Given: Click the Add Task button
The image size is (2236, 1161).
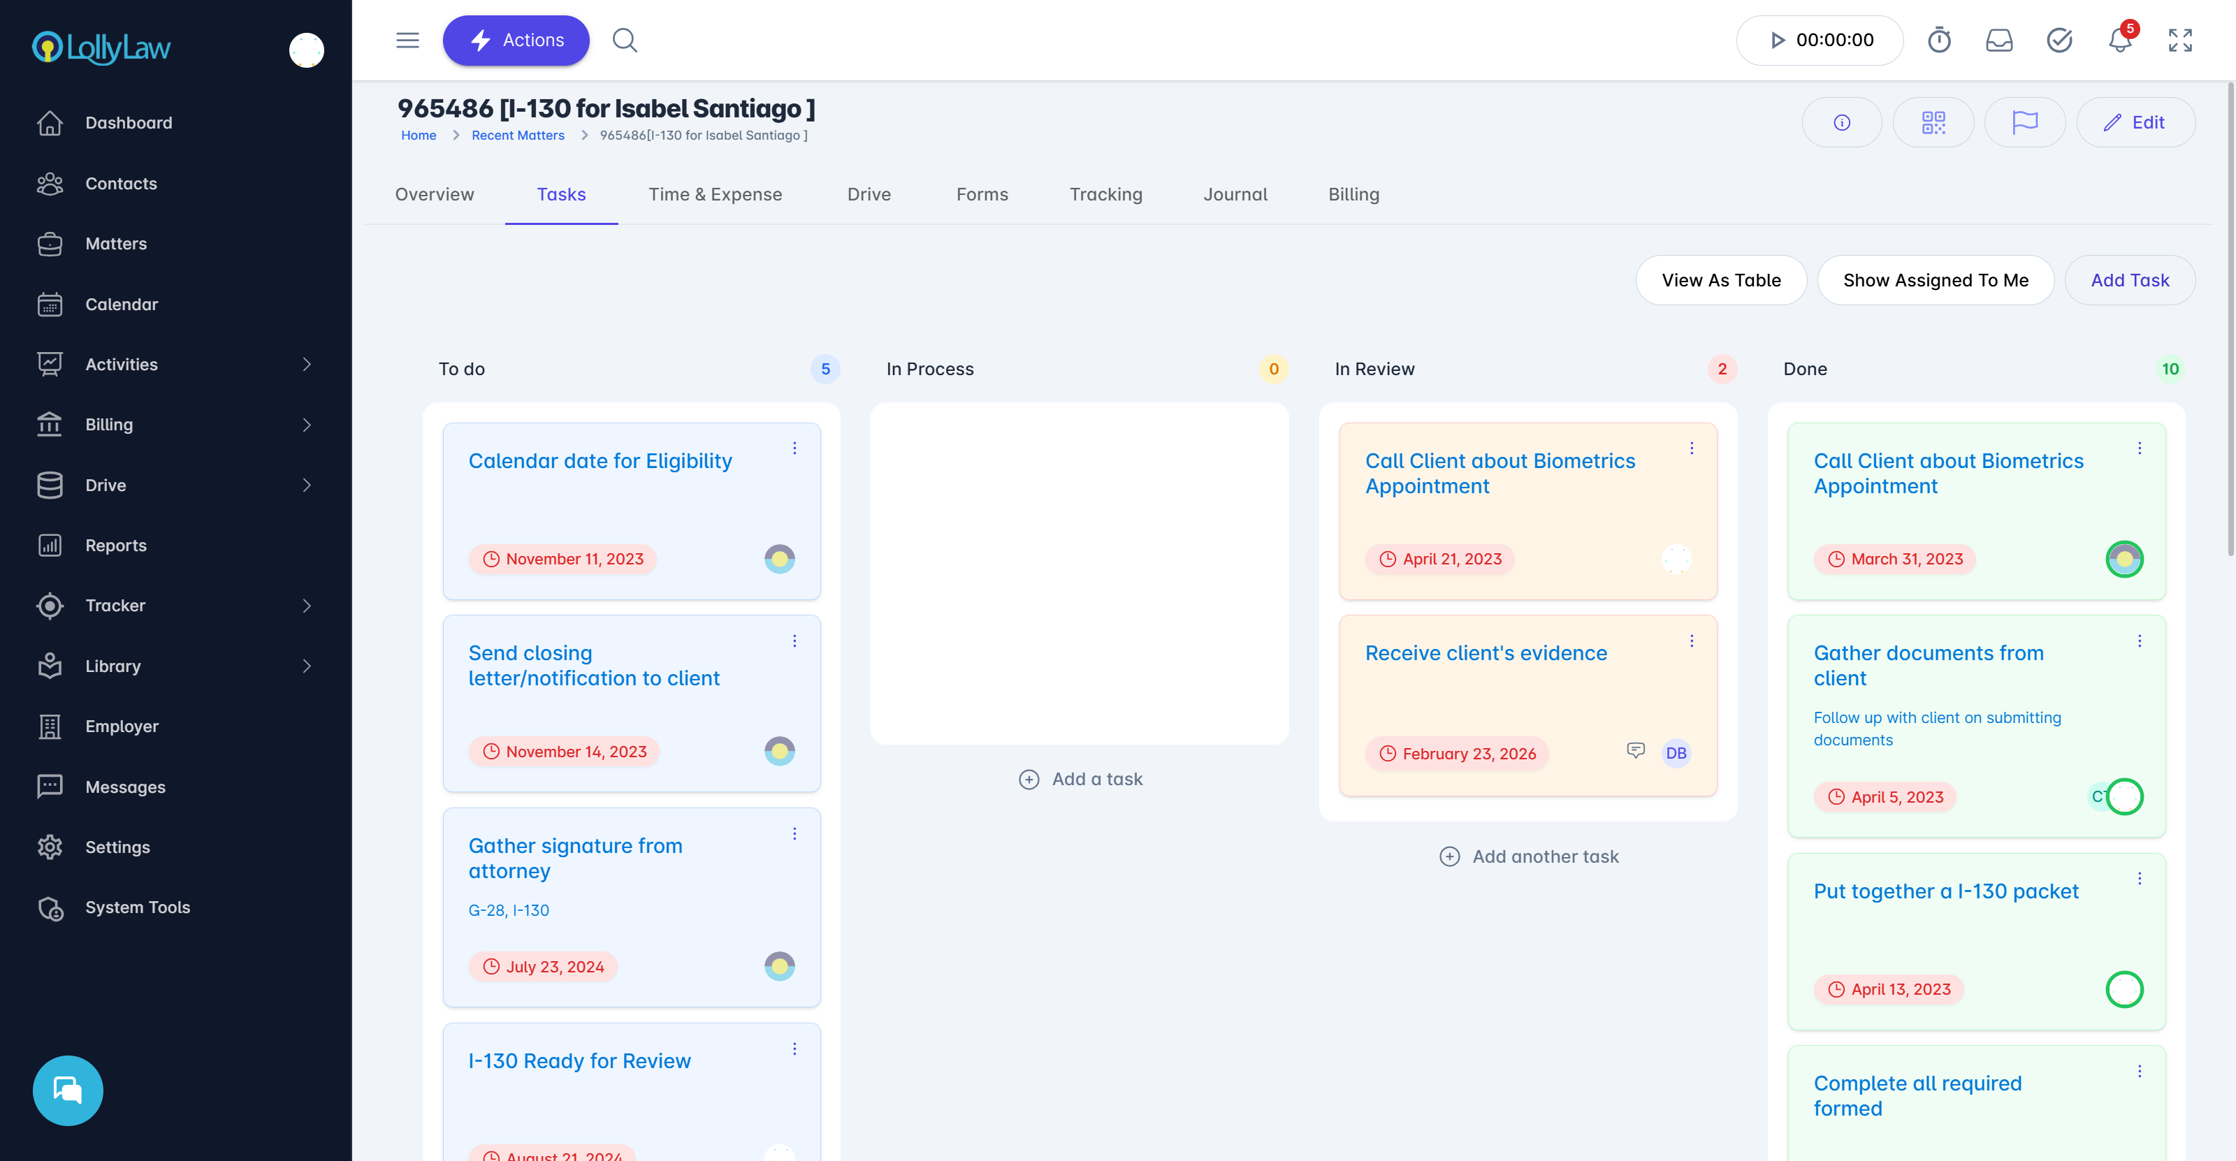Looking at the screenshot, I should point(2129,280).
